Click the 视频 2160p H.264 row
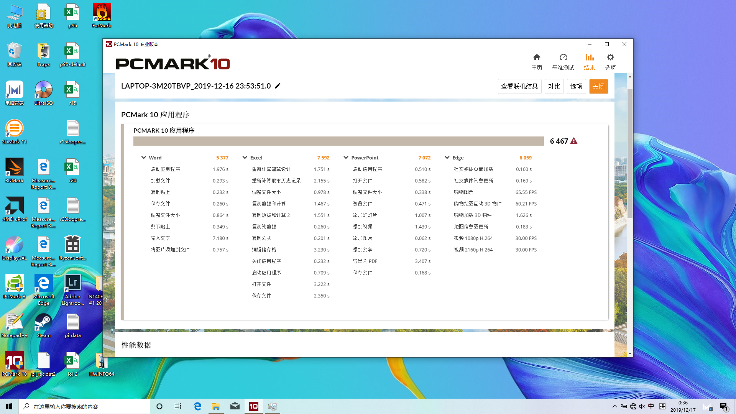 coord(495,250)
